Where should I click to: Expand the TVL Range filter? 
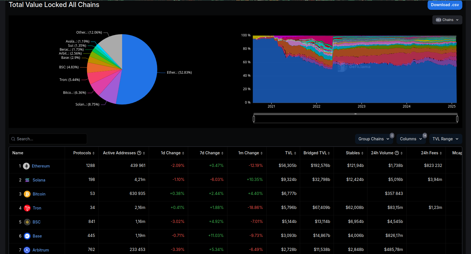[445, 139]
